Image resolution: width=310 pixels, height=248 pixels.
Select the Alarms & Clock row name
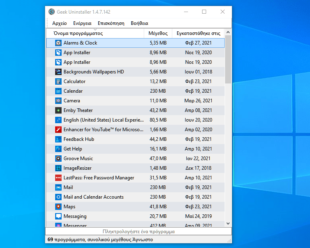80,43
